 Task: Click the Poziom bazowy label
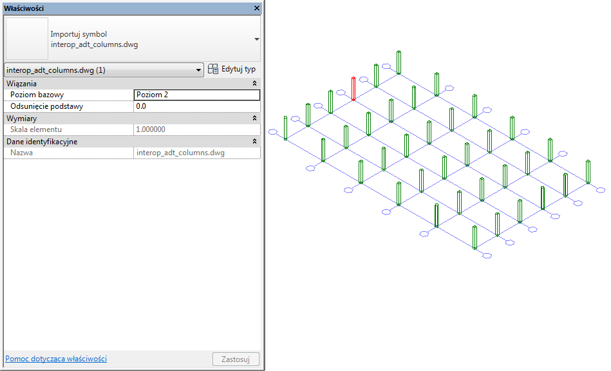tap(37, 95)
